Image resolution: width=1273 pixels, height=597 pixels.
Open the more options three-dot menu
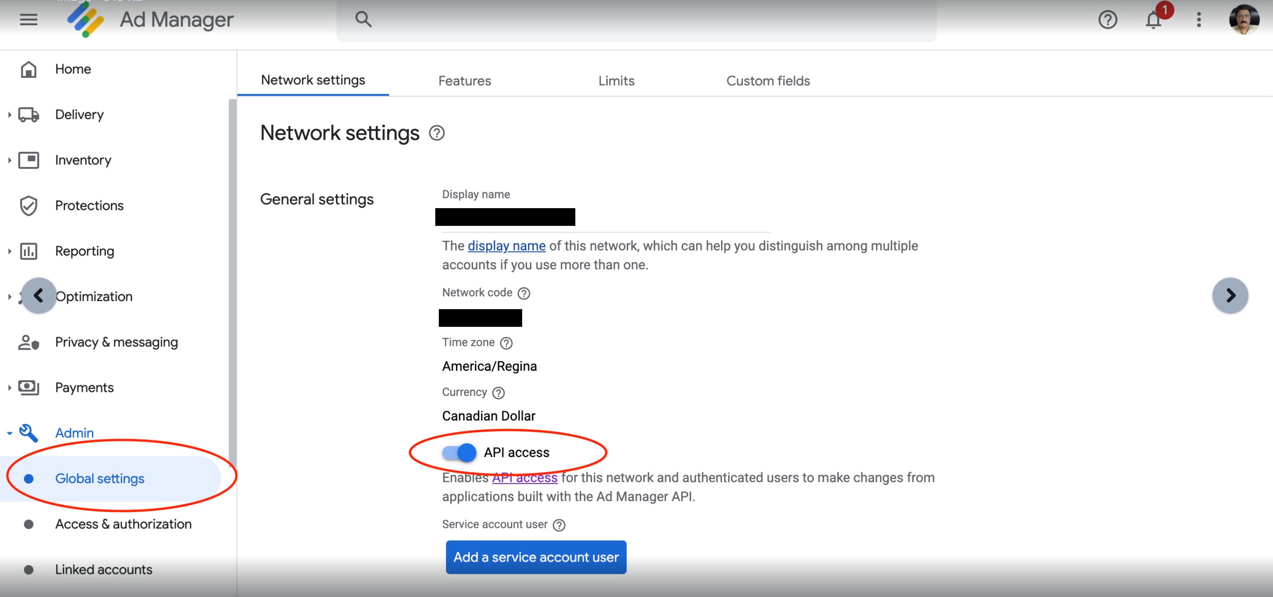(x=1199, y=20)
